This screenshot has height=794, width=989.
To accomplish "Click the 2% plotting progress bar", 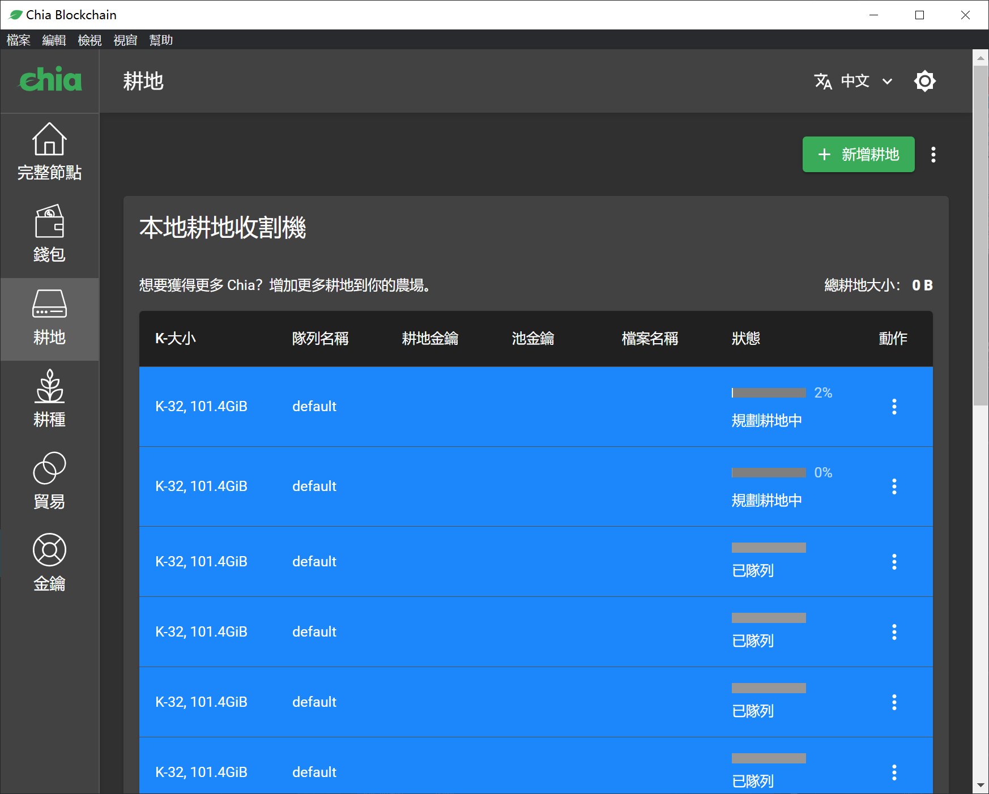I will (x=769, y=392).
